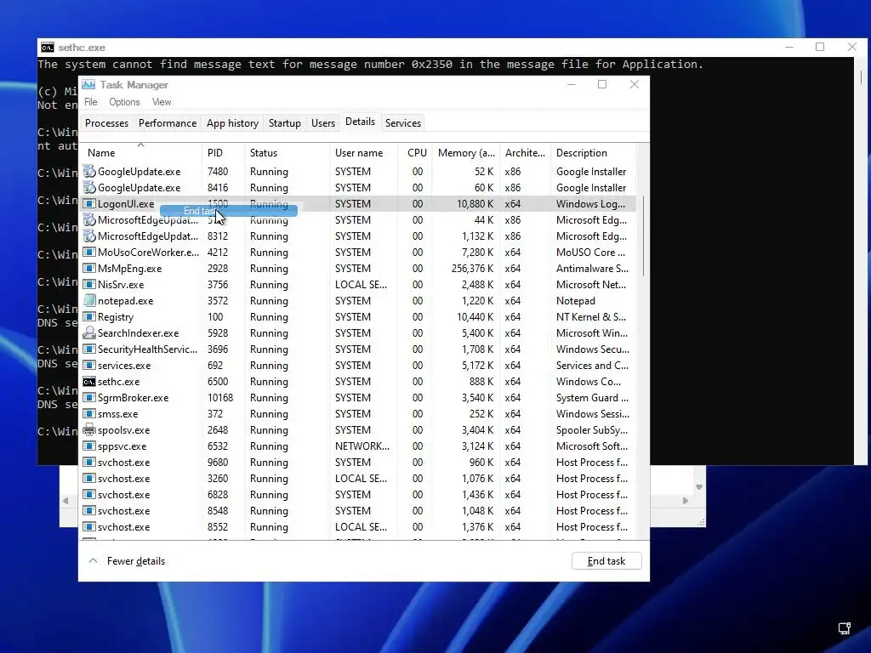Sort processes by the Name column header
Image resolution: width=871 pixels, height=653 pixels.
tap(140, 153)
